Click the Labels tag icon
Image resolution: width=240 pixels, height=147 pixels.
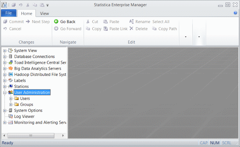click(11, 80)
